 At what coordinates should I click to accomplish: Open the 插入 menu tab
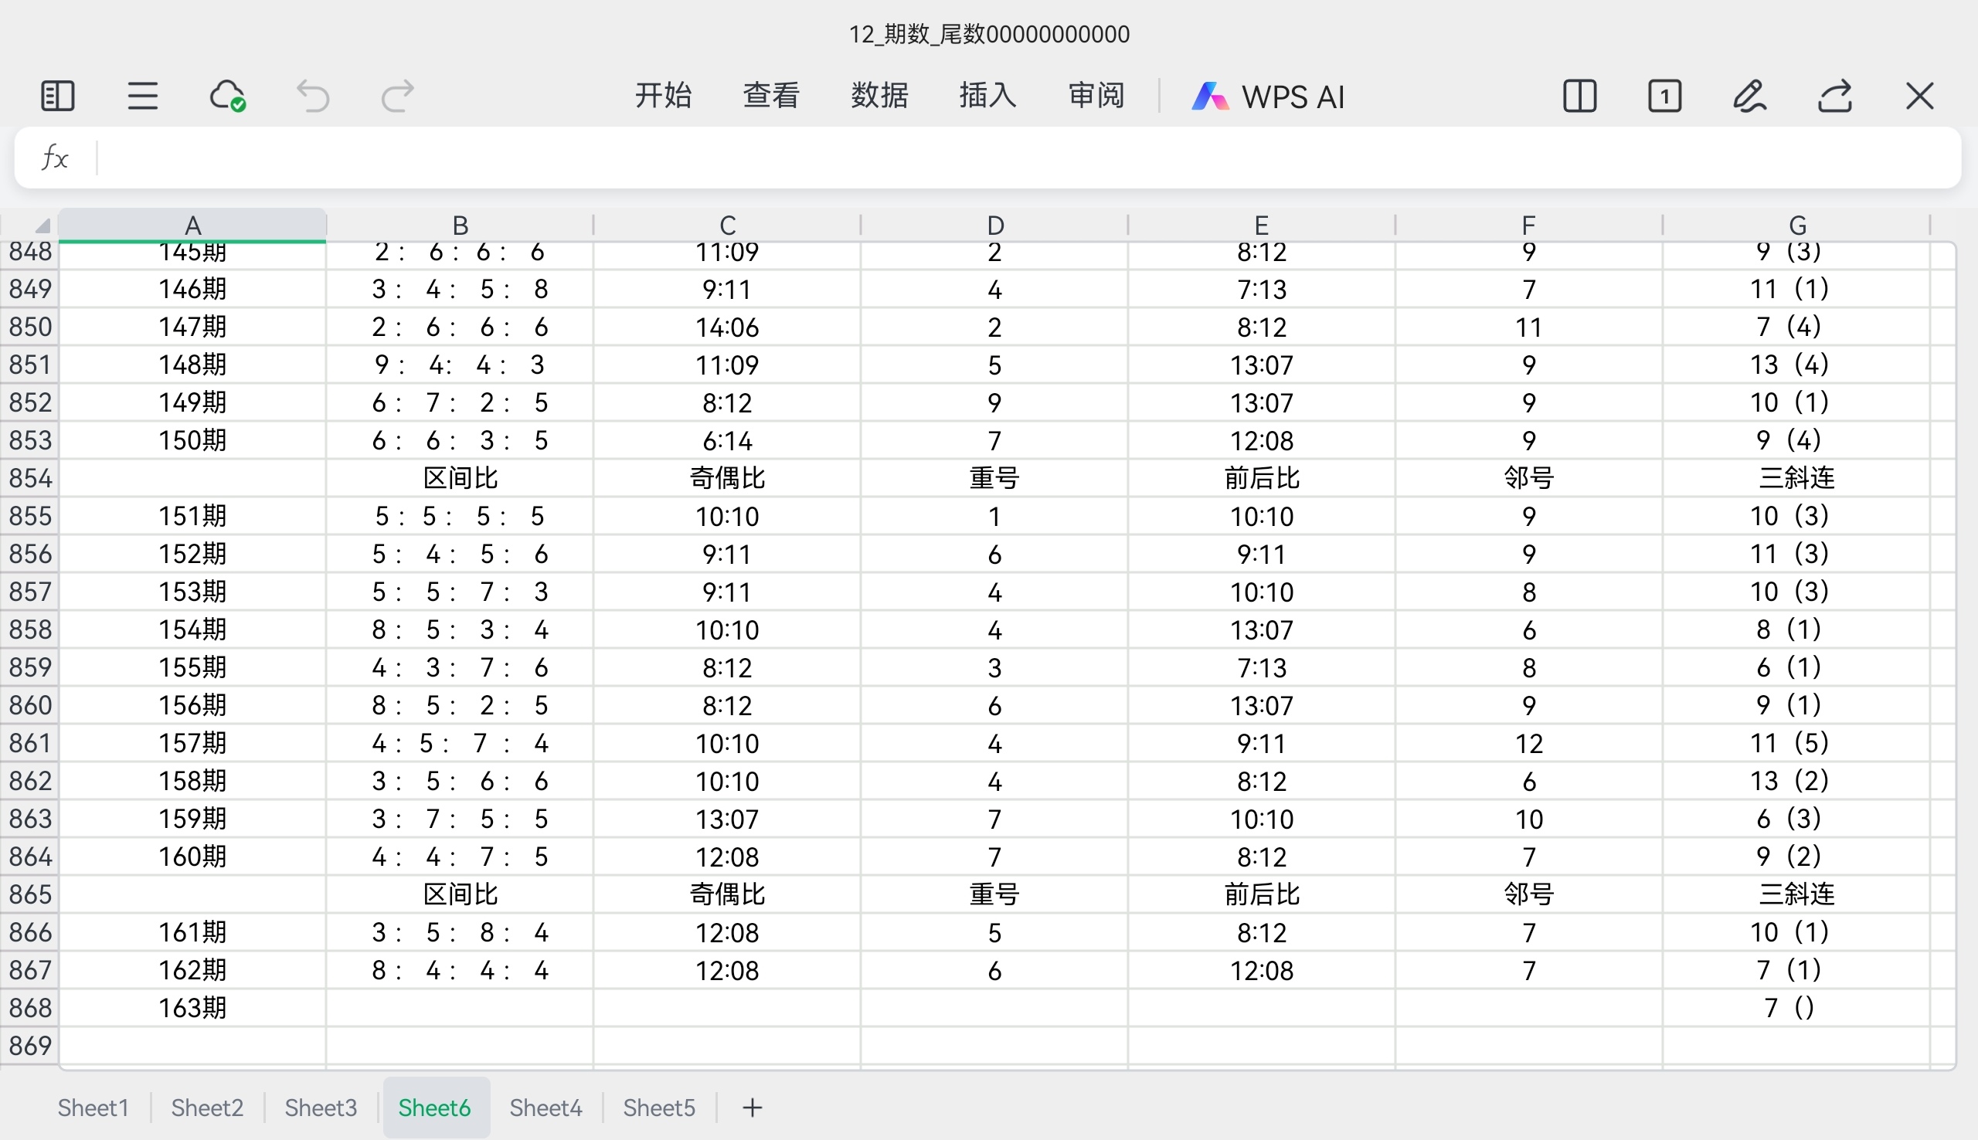987,96
